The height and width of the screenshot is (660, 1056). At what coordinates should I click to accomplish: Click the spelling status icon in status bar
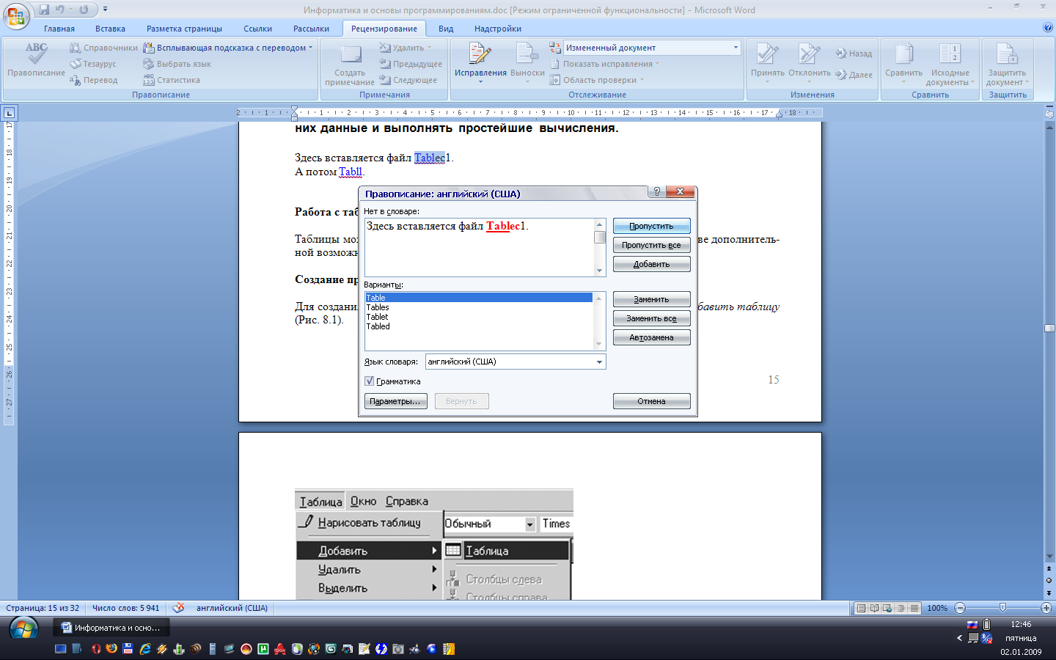[178, 608]
